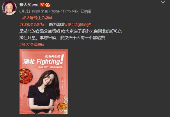170x117 pixels.
Task: Click the link chain icon
Action: (x=24, y=18)
